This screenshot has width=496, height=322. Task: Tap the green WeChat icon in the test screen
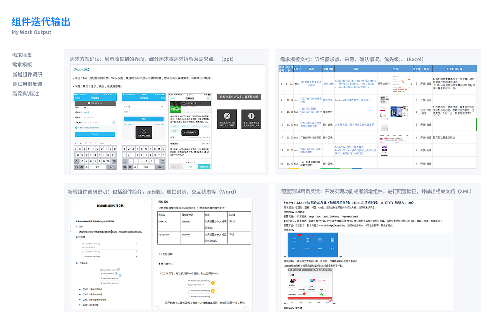pyautogui.click(x=322, y=295)
